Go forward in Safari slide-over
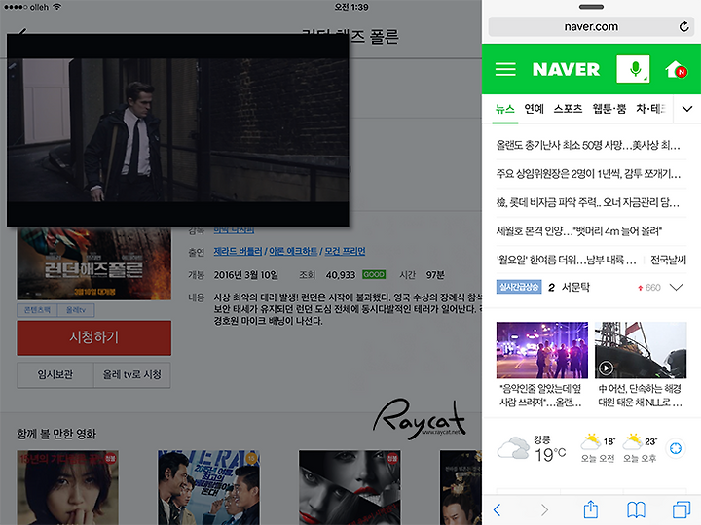701x525 pixels. 544,509
